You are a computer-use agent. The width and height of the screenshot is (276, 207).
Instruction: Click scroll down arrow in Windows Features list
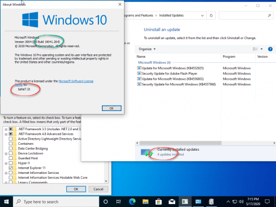[x=106, y=181]
